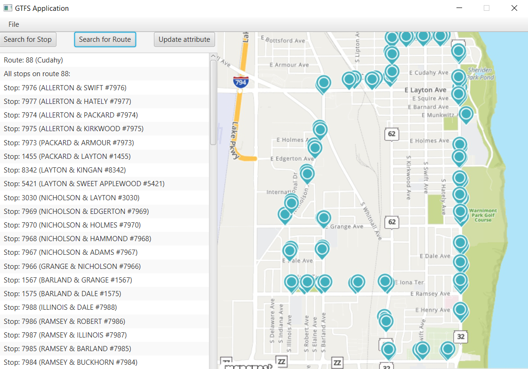Click the Interstate 794 highway shield
Viewport: 528px width, 369px height.
pos(240,82)
